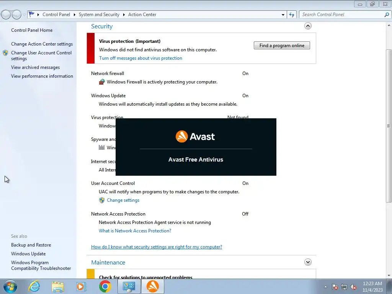This screenshot has height=294, width=392.
Task: Open security settings help link
Action: click(x=157, y=247)
